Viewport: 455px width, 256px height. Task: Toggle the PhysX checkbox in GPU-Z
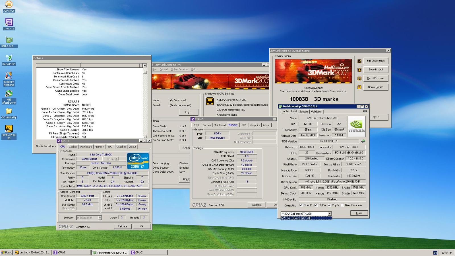tap(329, 205)
